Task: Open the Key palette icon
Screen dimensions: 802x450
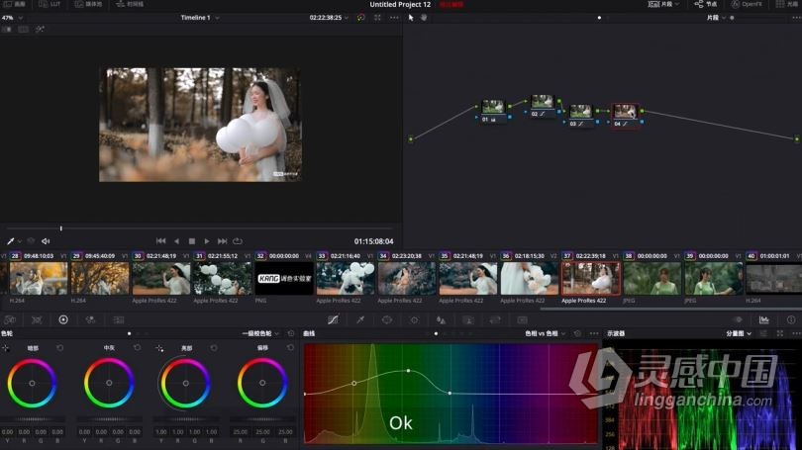Action: tap(468, 319)
